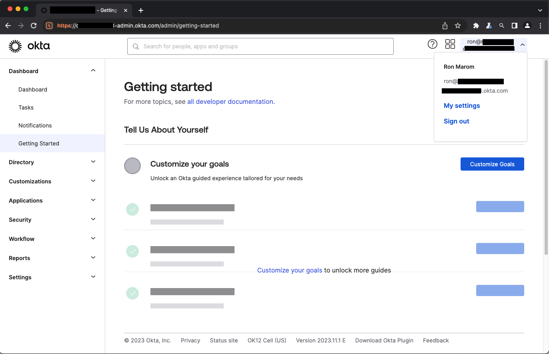Image resolution: width=549 pixels, height=354 pixels.
Task: Click the search people, apps and groups field
Action: point(260,46)
